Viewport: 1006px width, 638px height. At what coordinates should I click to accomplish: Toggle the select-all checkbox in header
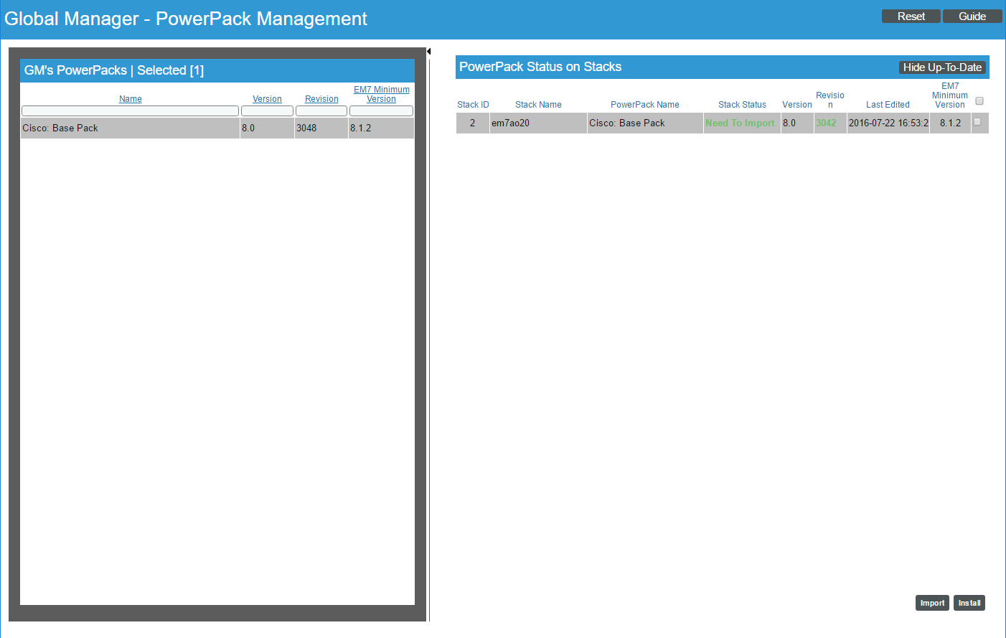[x=979, y=101]
